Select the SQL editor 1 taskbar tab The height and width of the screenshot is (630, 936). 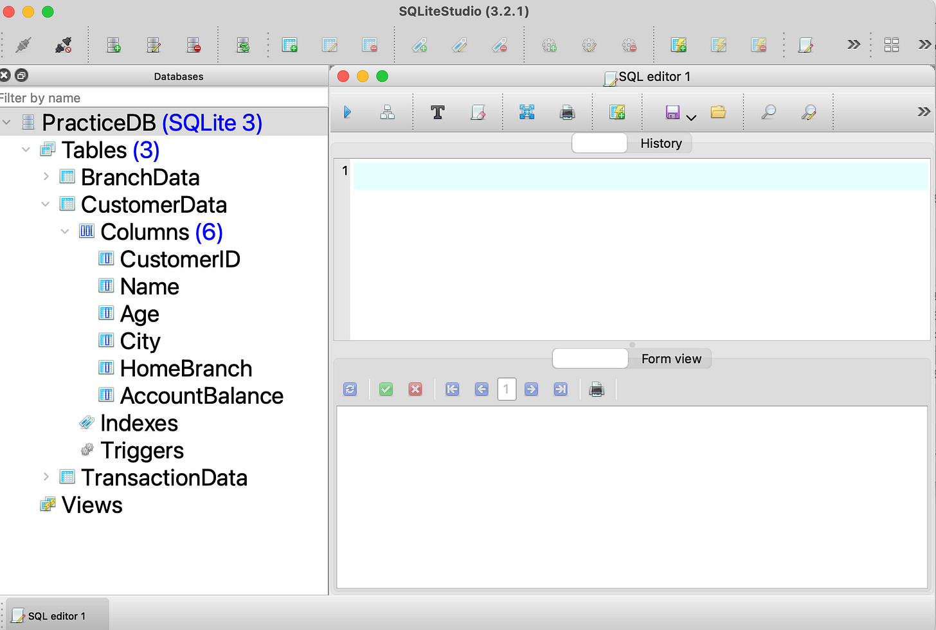tap(57, 616)
